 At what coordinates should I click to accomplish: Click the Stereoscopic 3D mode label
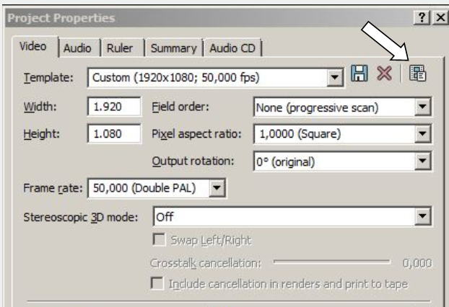pyautogui.click(x=81, y=217)
